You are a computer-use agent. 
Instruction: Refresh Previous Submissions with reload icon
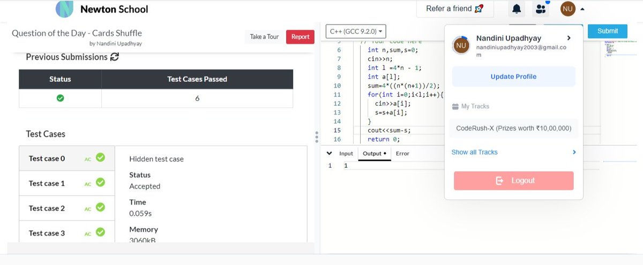click(x=115, y=57)
